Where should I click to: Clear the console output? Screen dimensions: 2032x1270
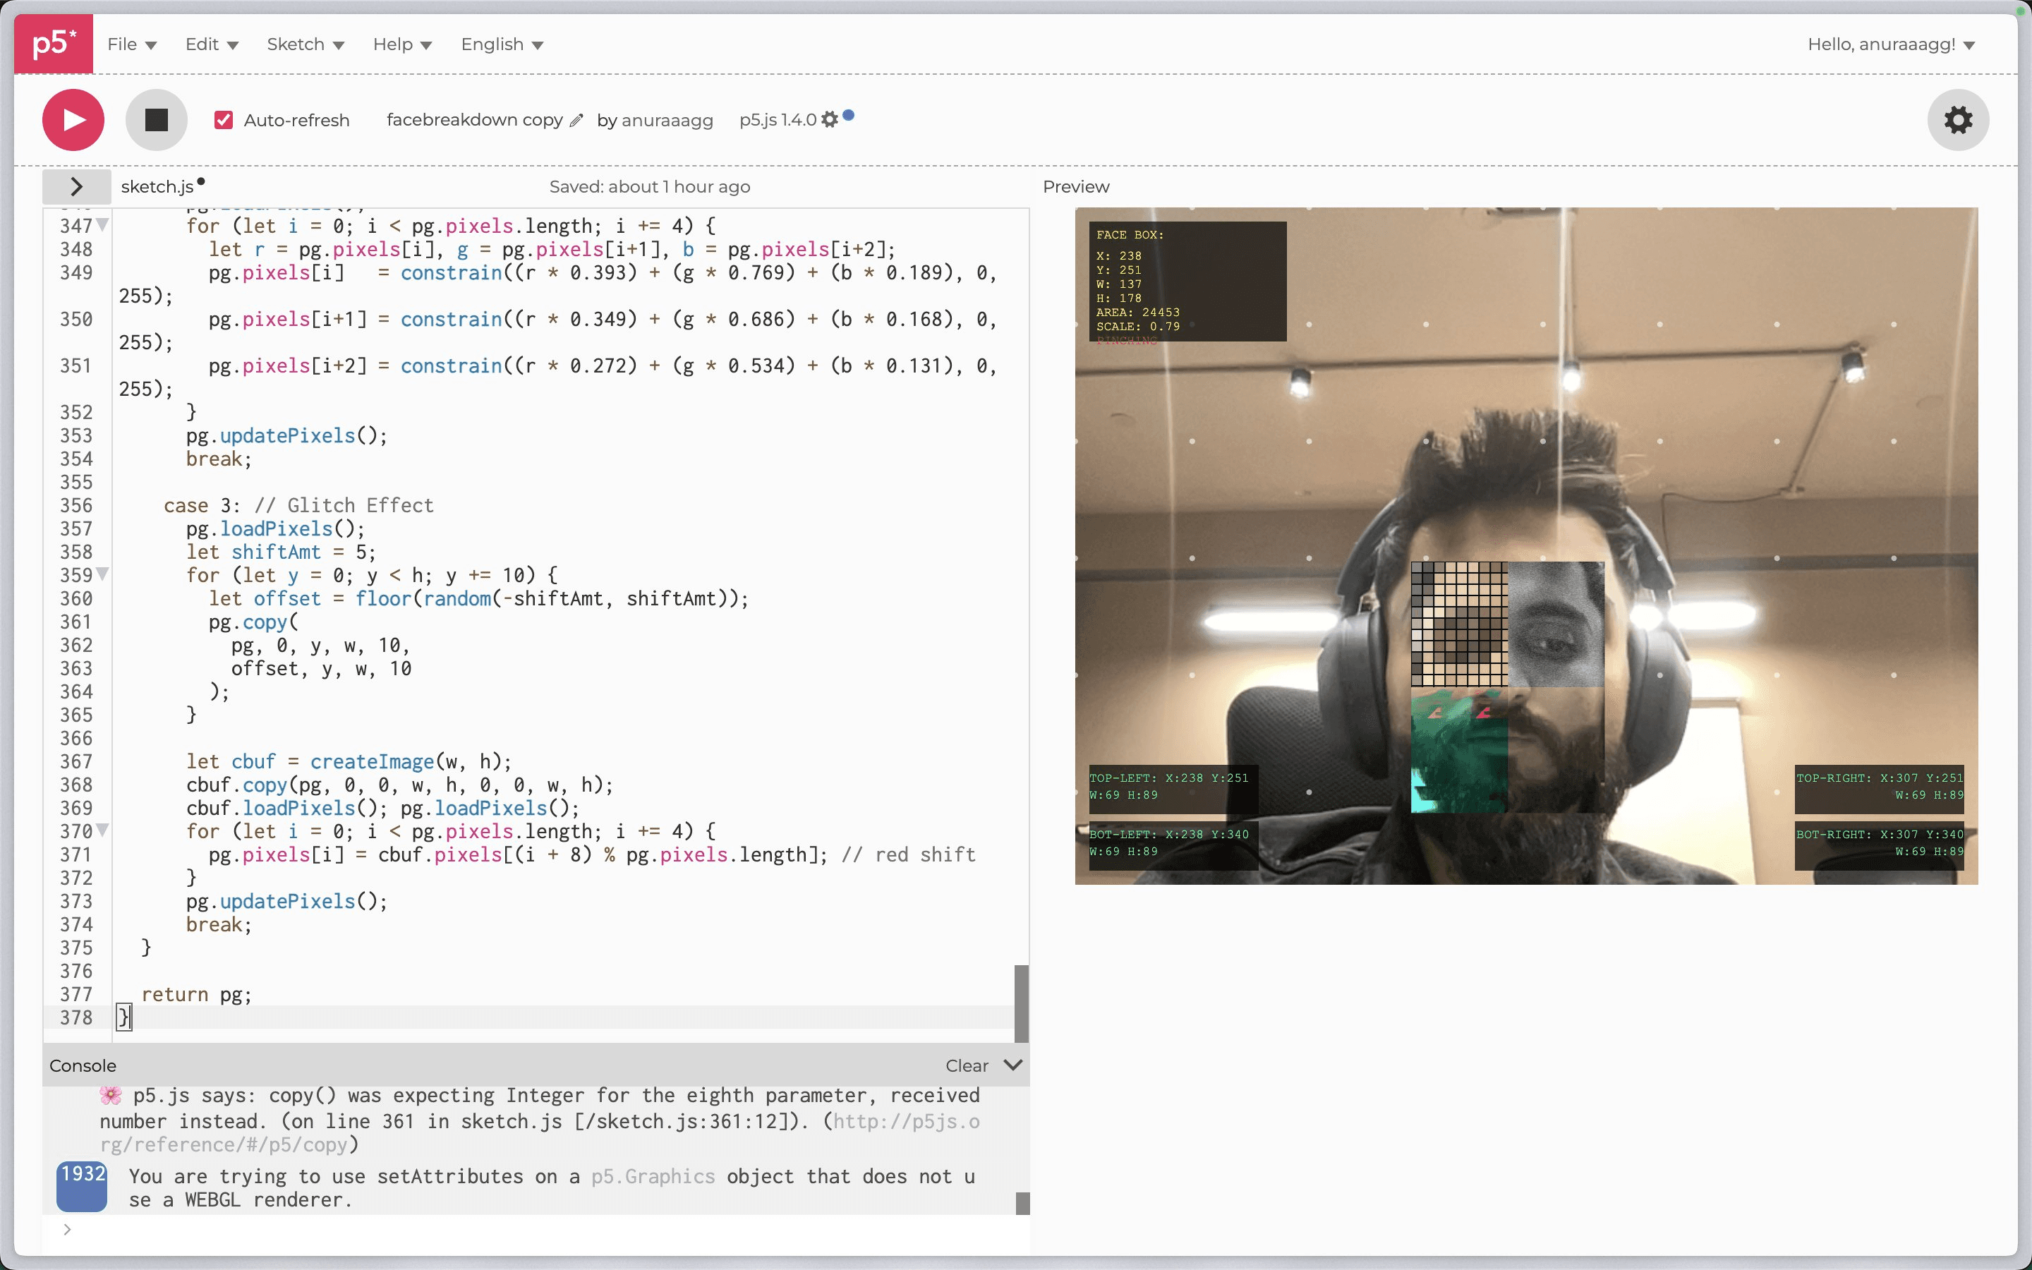point(967,1065)
